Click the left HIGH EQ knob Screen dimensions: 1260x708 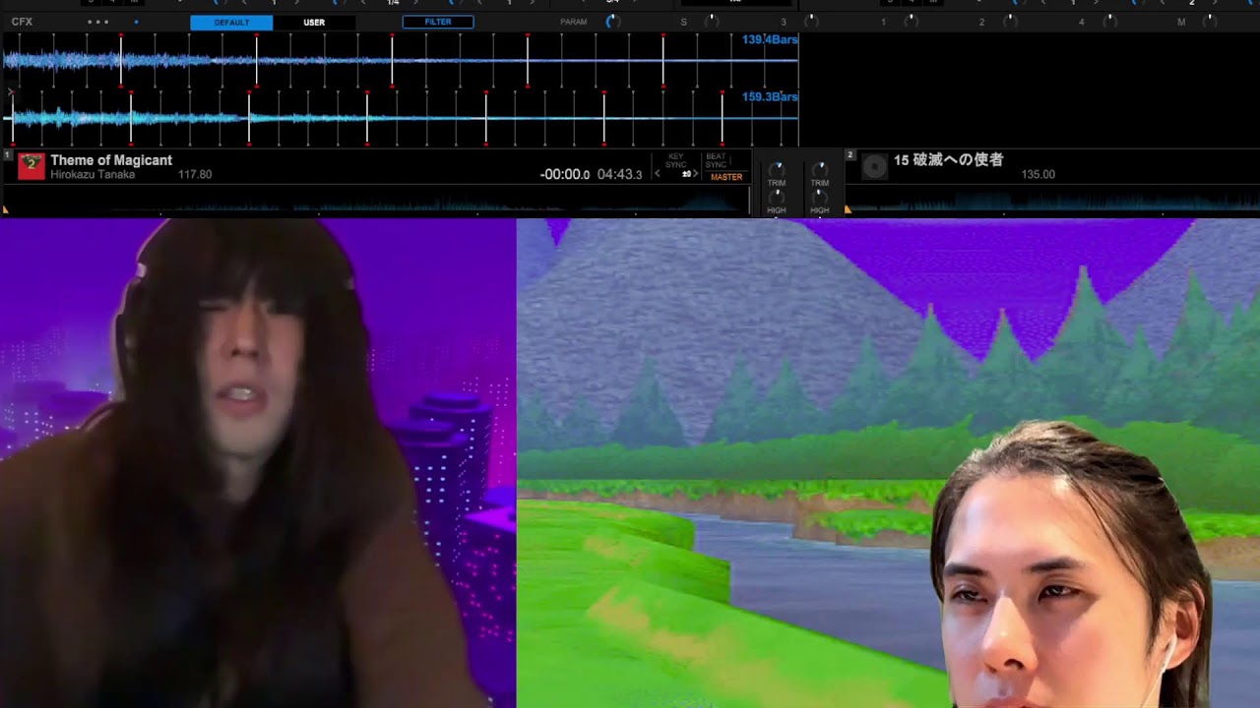tap(777, 197)
